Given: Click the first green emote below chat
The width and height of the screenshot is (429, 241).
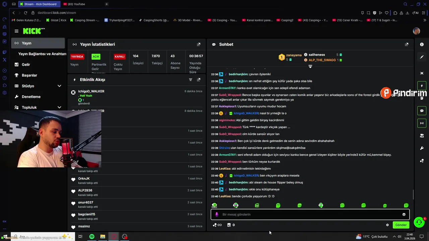Looking at the screenshot, I should click(214, 205).
